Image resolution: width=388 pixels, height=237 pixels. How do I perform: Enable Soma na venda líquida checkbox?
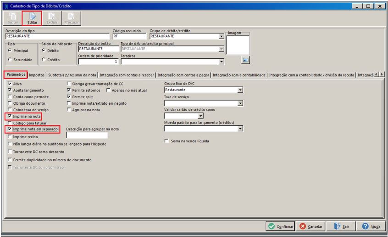point(167,141)
